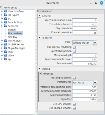Image resolution: width=105 pixels, height=115 pixels.
Task: Select Twilight under Renderer
Action: click(12, 30)
